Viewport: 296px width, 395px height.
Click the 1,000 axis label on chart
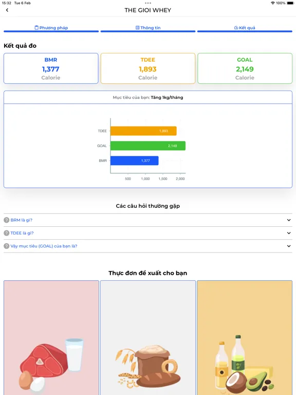(145, 178)
